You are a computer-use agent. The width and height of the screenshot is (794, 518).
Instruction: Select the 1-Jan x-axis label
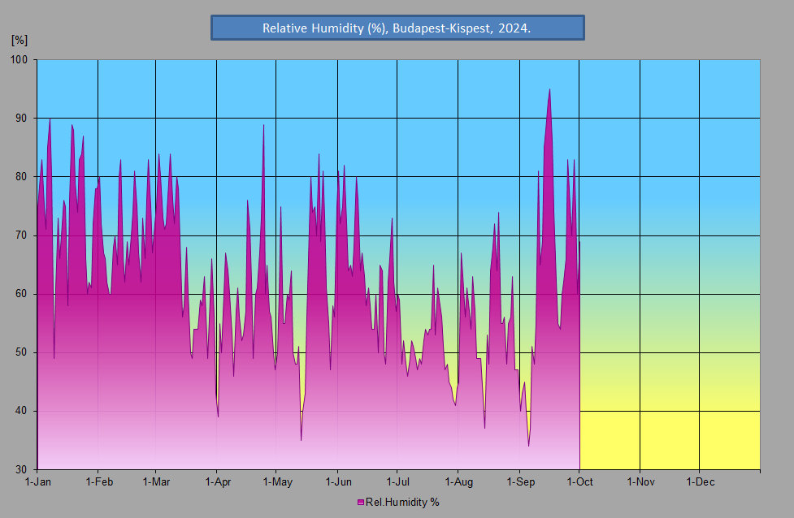click(x=38, y=482)
